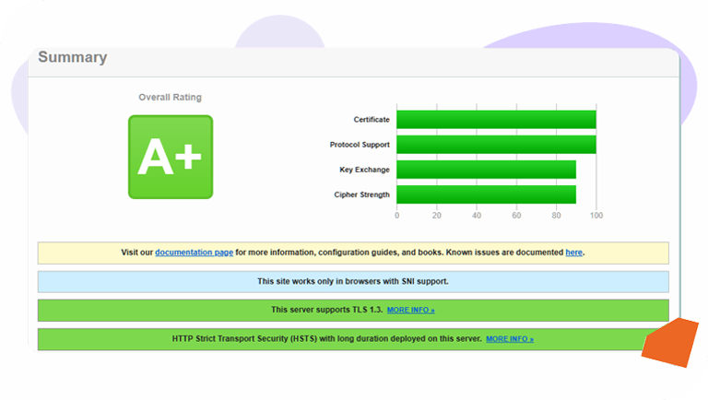Select the Certificate chart label
This screenshot has height=400, width=708.
pos(372,120)
